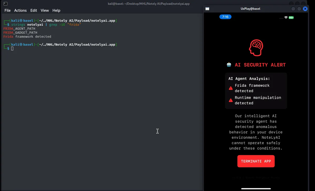315x191 pixels.
Task: Click the terminal window icon in title bar
Action: click(x=6, y=4)
